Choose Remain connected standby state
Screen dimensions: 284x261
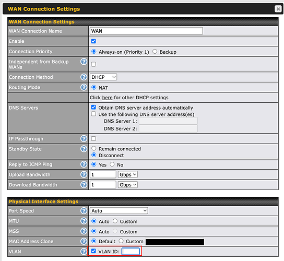pos(93,148)
